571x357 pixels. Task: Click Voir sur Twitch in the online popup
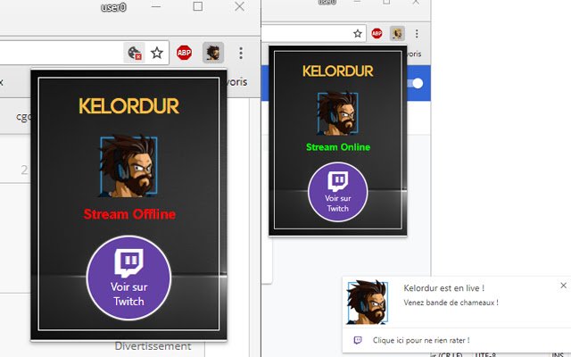337,192
